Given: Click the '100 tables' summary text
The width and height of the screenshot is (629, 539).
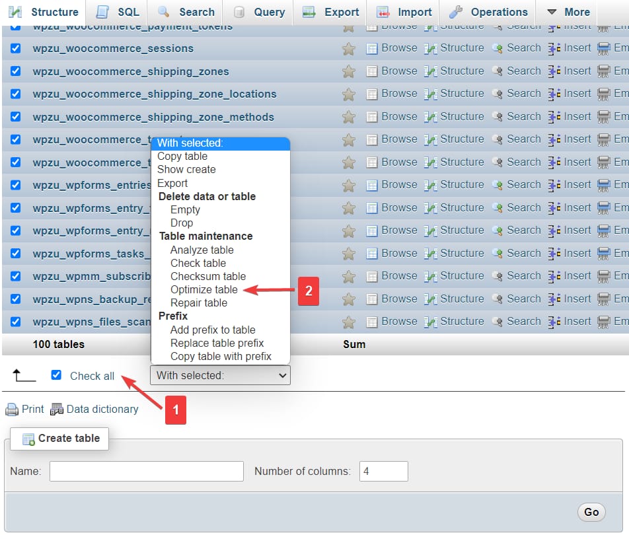Looking at the screenshot, I should 59,345.
